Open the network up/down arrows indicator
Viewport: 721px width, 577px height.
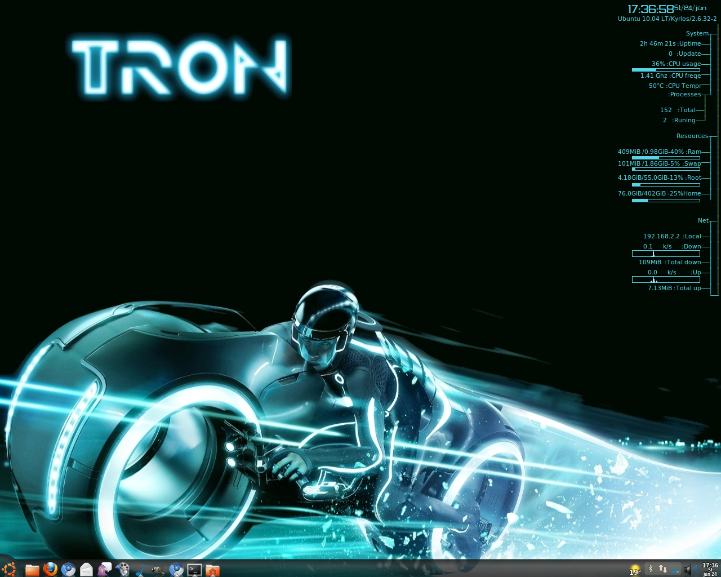pyautogui.click(x=662, y=569)
